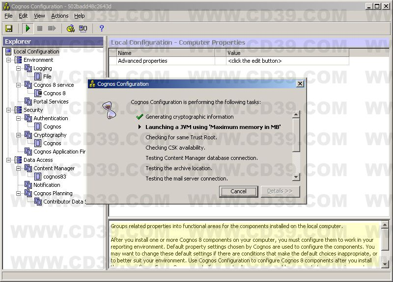This screenshot has width=393, height=282.
Task: Click 'Generating cryptographic information' task text
Action: pyautogui.click(x=190, y=117)
